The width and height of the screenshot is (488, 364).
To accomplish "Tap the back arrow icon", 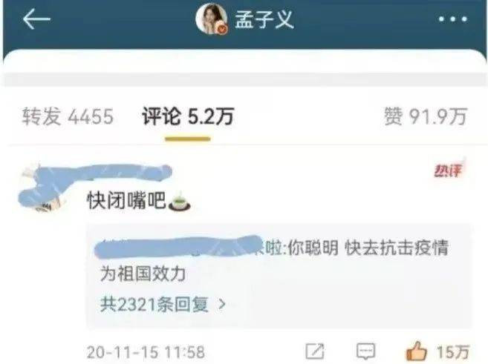I will click(36, 19).
